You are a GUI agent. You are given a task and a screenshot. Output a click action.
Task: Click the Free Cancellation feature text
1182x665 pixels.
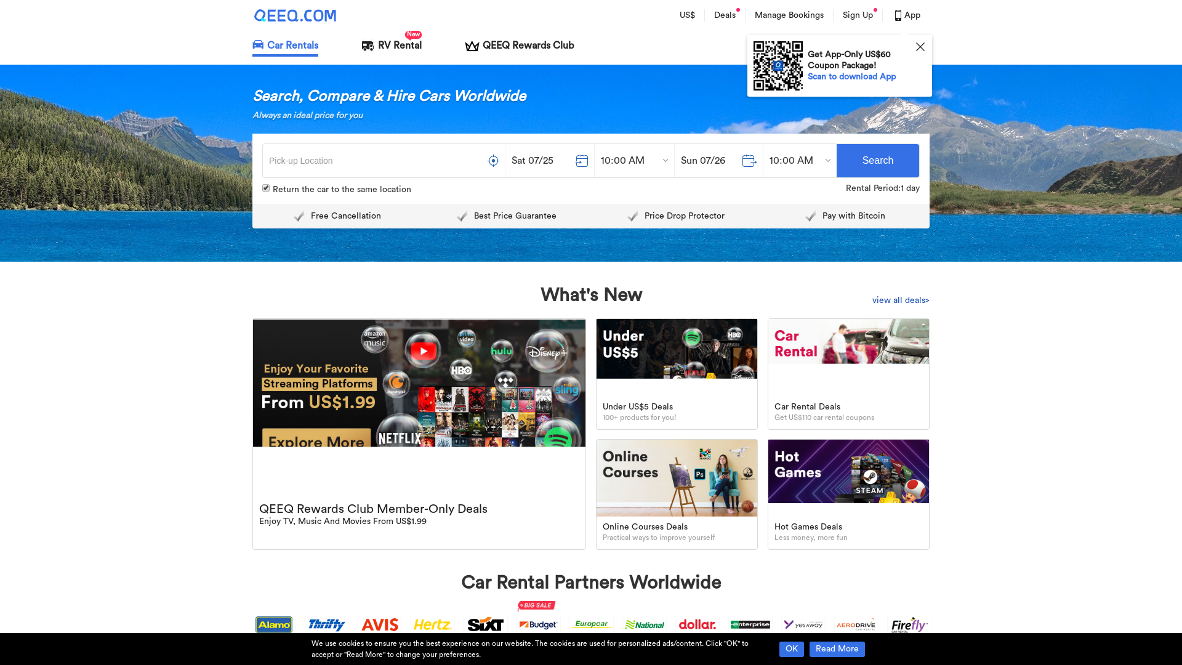346,216
